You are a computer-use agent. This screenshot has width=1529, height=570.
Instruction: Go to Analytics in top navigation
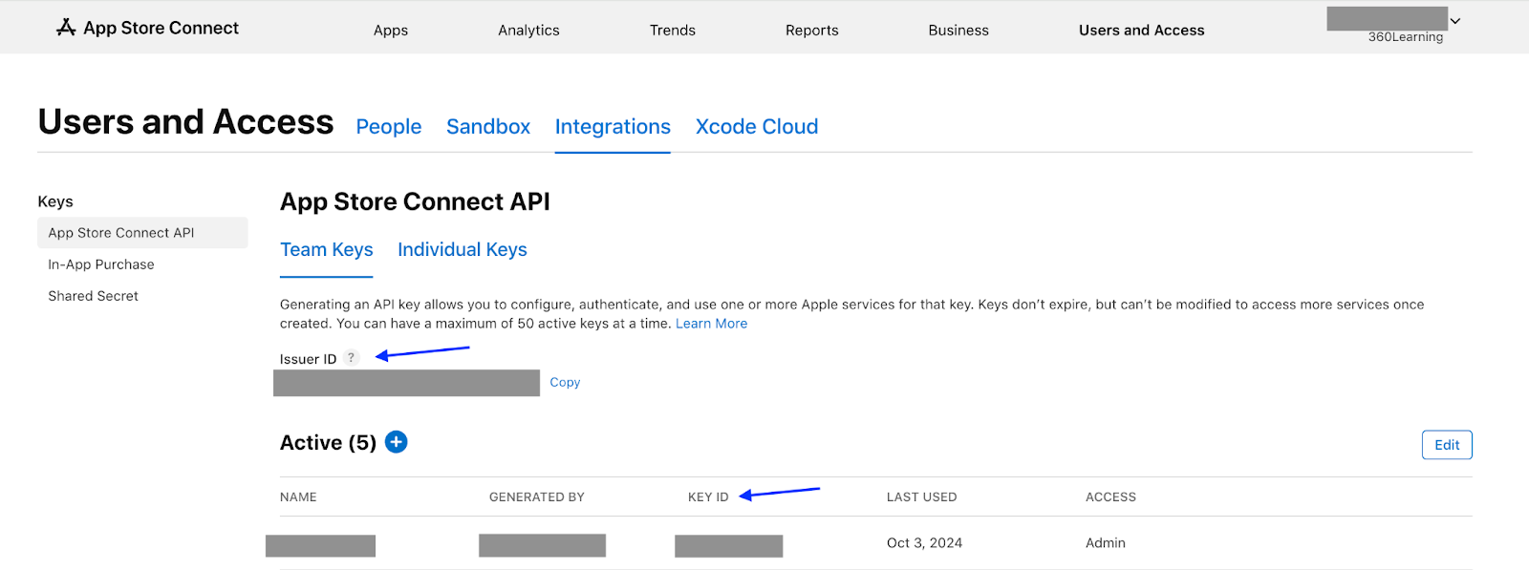click(x=528, y=31)
